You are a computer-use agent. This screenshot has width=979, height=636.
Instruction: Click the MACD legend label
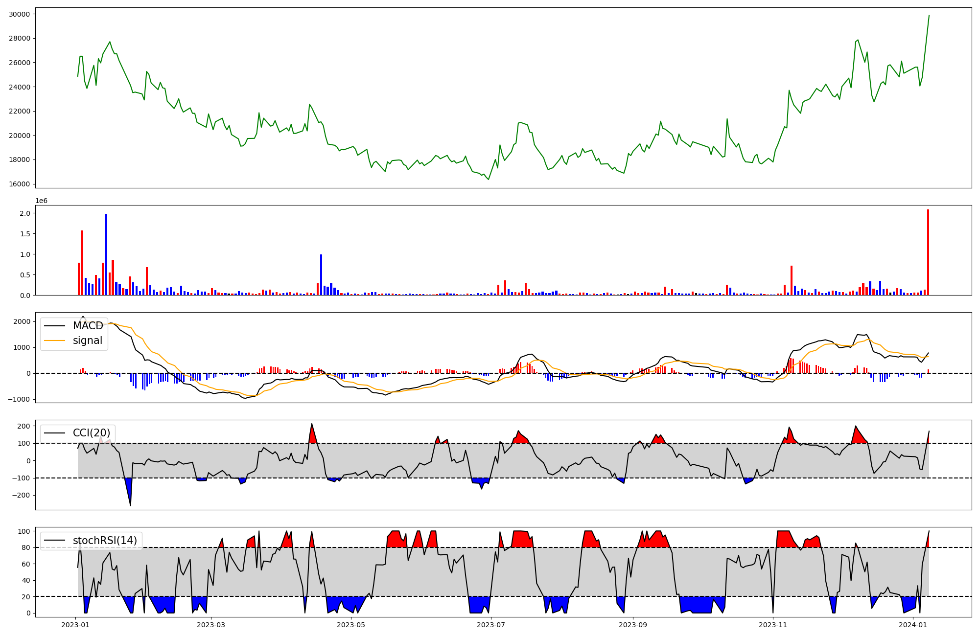coord(88,326)
